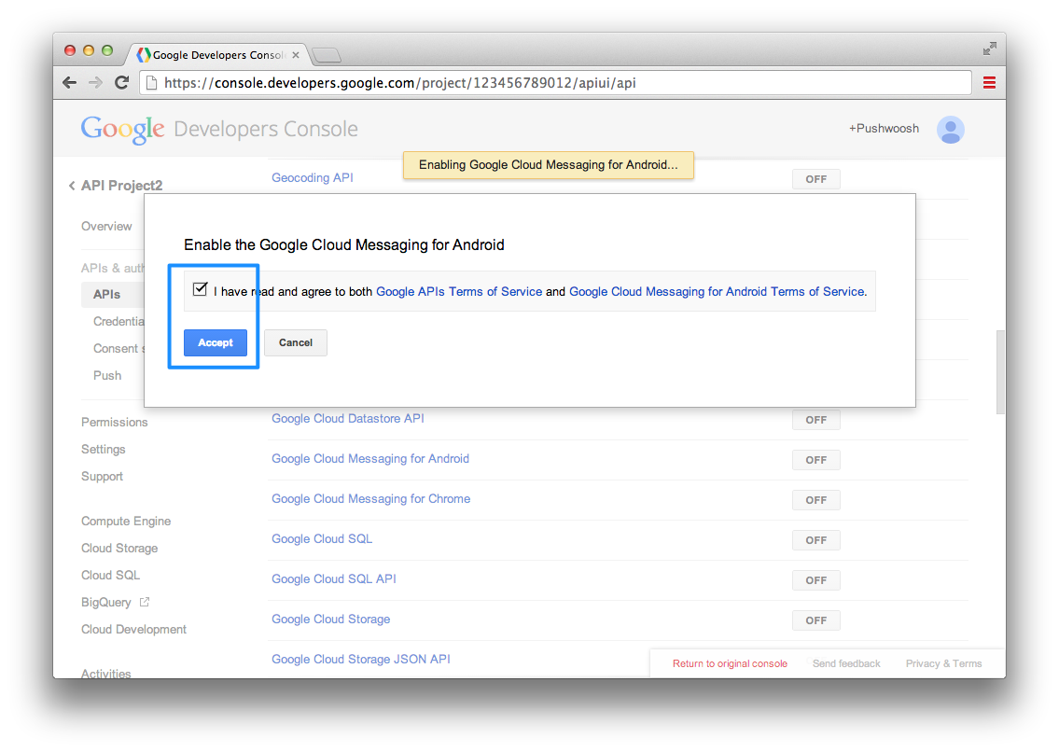Click the page vertical scrollbar thumb
The width and height of the screenshot is (1059, 752).
coord(1000,371)
